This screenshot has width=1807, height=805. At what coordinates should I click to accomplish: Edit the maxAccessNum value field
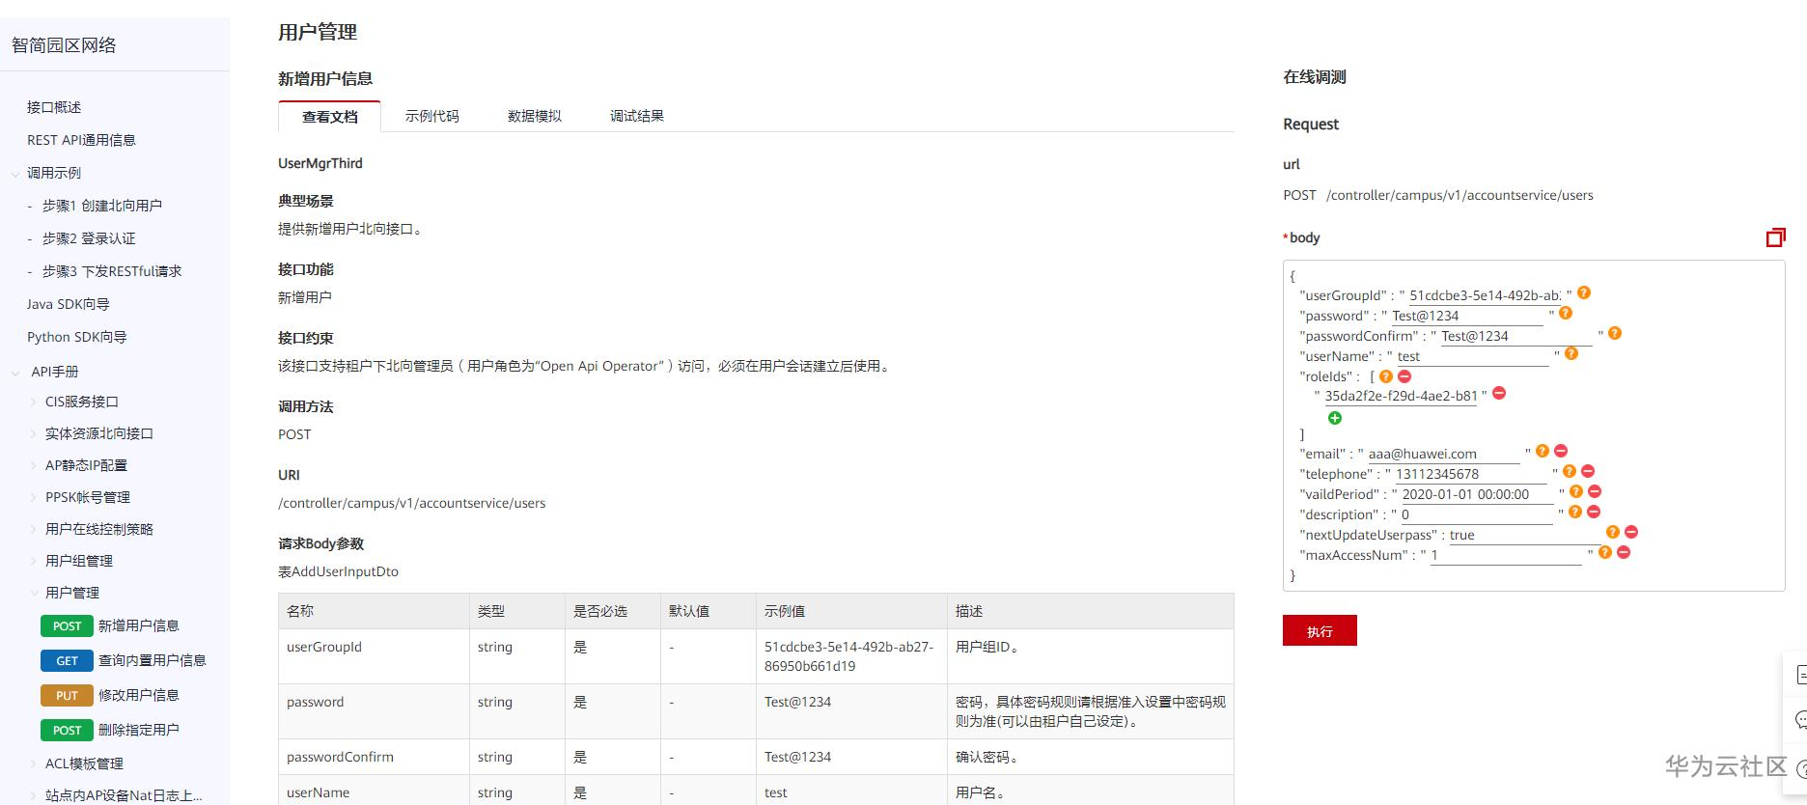(x=1506, y=555)
